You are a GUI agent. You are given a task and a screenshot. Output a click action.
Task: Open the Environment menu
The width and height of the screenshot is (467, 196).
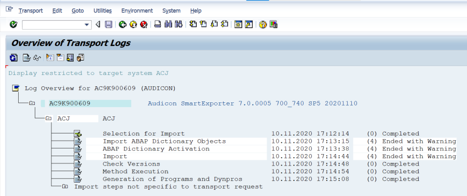[x=137, y=11]
